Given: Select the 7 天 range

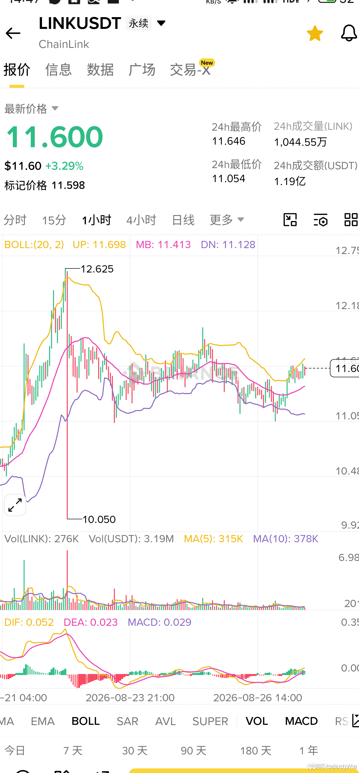Looking at the screenshot, I should point(73,751).
